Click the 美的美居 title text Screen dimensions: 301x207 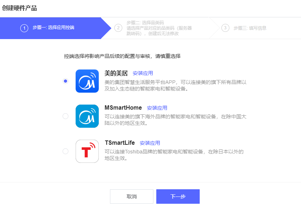click(116, 73)
